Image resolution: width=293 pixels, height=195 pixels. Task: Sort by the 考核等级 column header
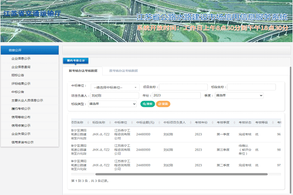[261, 122]
